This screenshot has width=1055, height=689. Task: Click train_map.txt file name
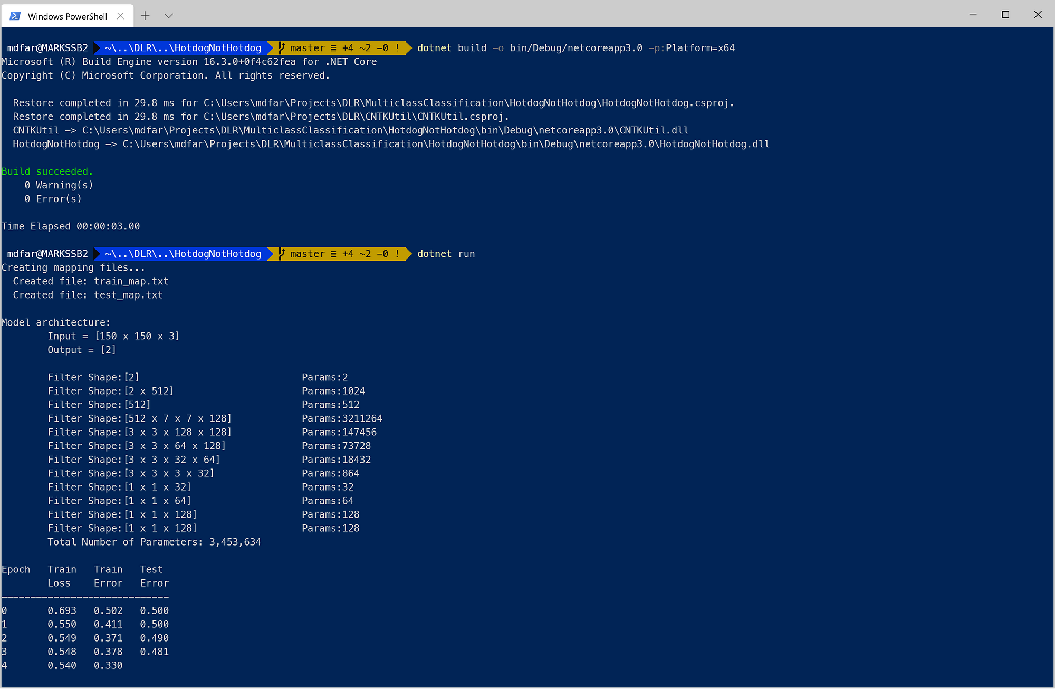click(x=131, y=281)
